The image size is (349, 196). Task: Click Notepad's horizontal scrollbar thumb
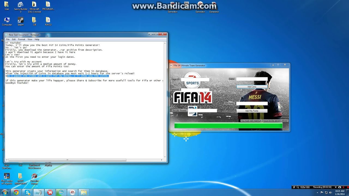(x=67, y=160)
